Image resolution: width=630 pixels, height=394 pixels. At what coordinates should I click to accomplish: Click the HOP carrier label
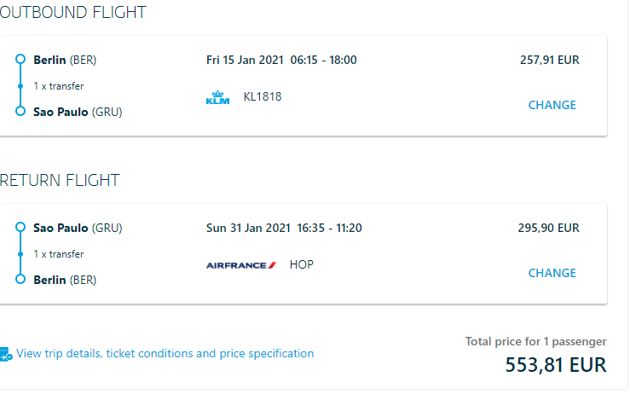[301, 265]
